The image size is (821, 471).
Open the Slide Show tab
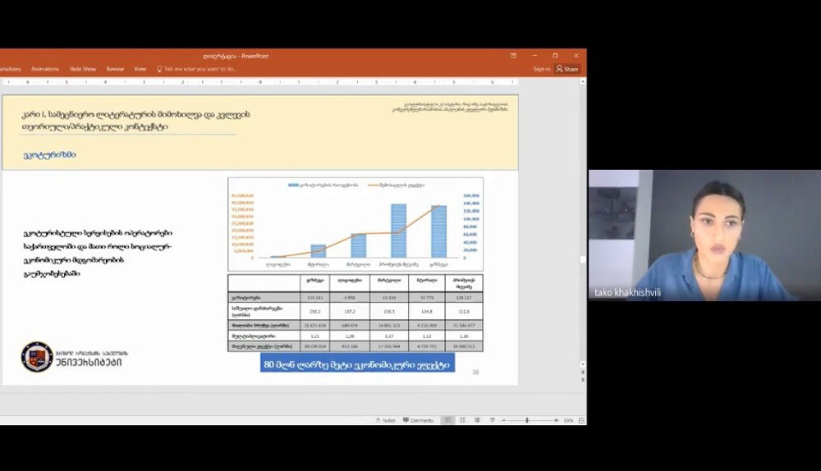83,69
